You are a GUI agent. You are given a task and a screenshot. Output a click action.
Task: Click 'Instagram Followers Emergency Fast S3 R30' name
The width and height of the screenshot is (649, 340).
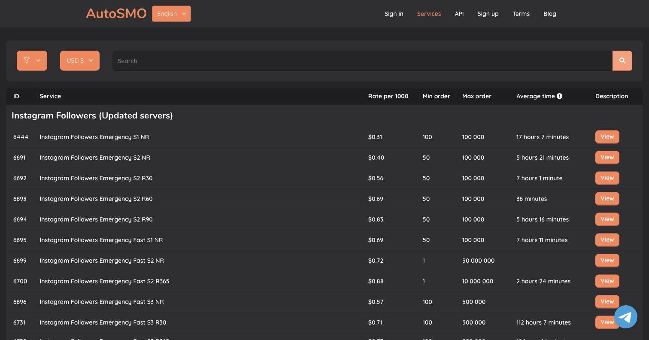pyautogui.click(x=103, y=322)
